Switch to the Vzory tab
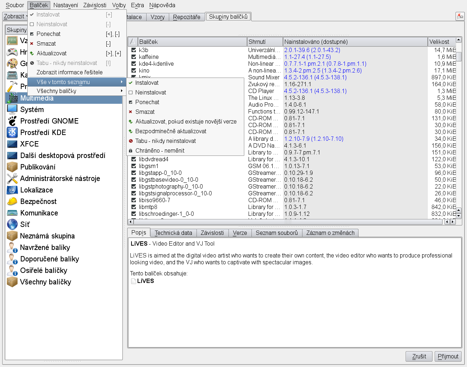Screen dimensions: 467x367 [x=158, y=17]
